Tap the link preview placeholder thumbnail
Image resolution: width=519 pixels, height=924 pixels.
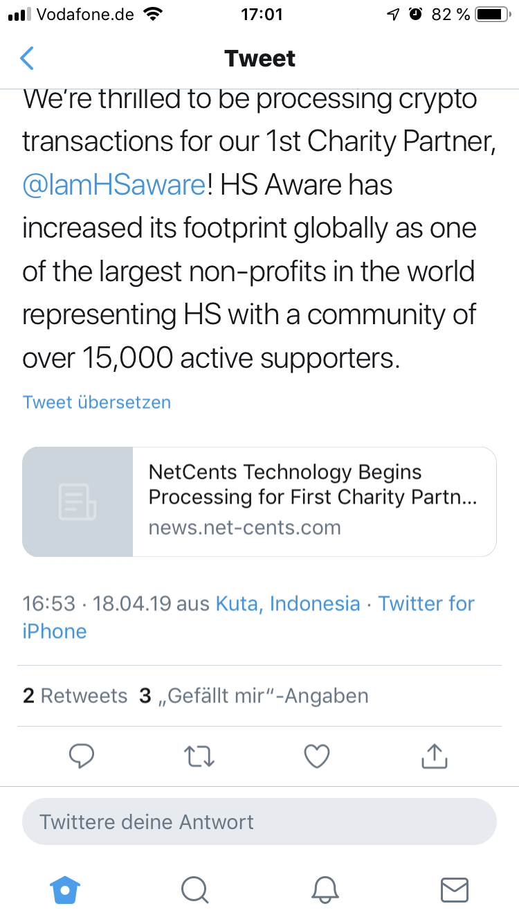point(78,501)
